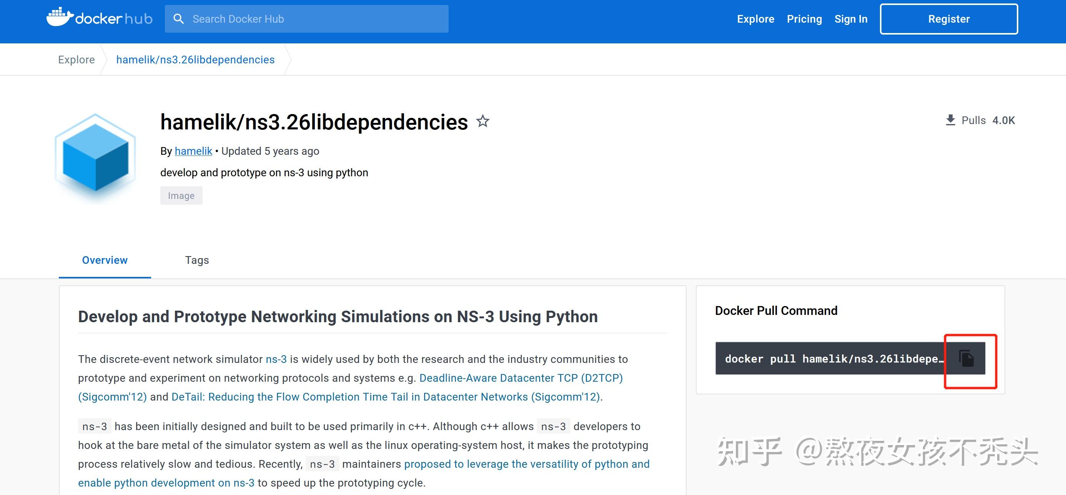
Task: Open the proposed to leverage python link
Action: [x=364, y=473]
